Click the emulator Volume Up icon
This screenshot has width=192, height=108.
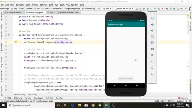coord(152,24)
